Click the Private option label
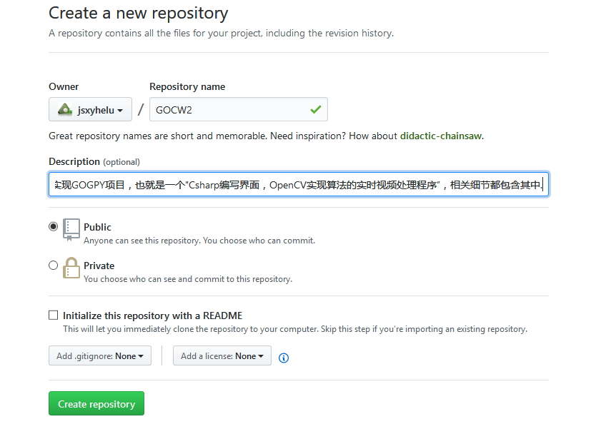The height and width of the screenshot is (429, 616). [99, 266]
